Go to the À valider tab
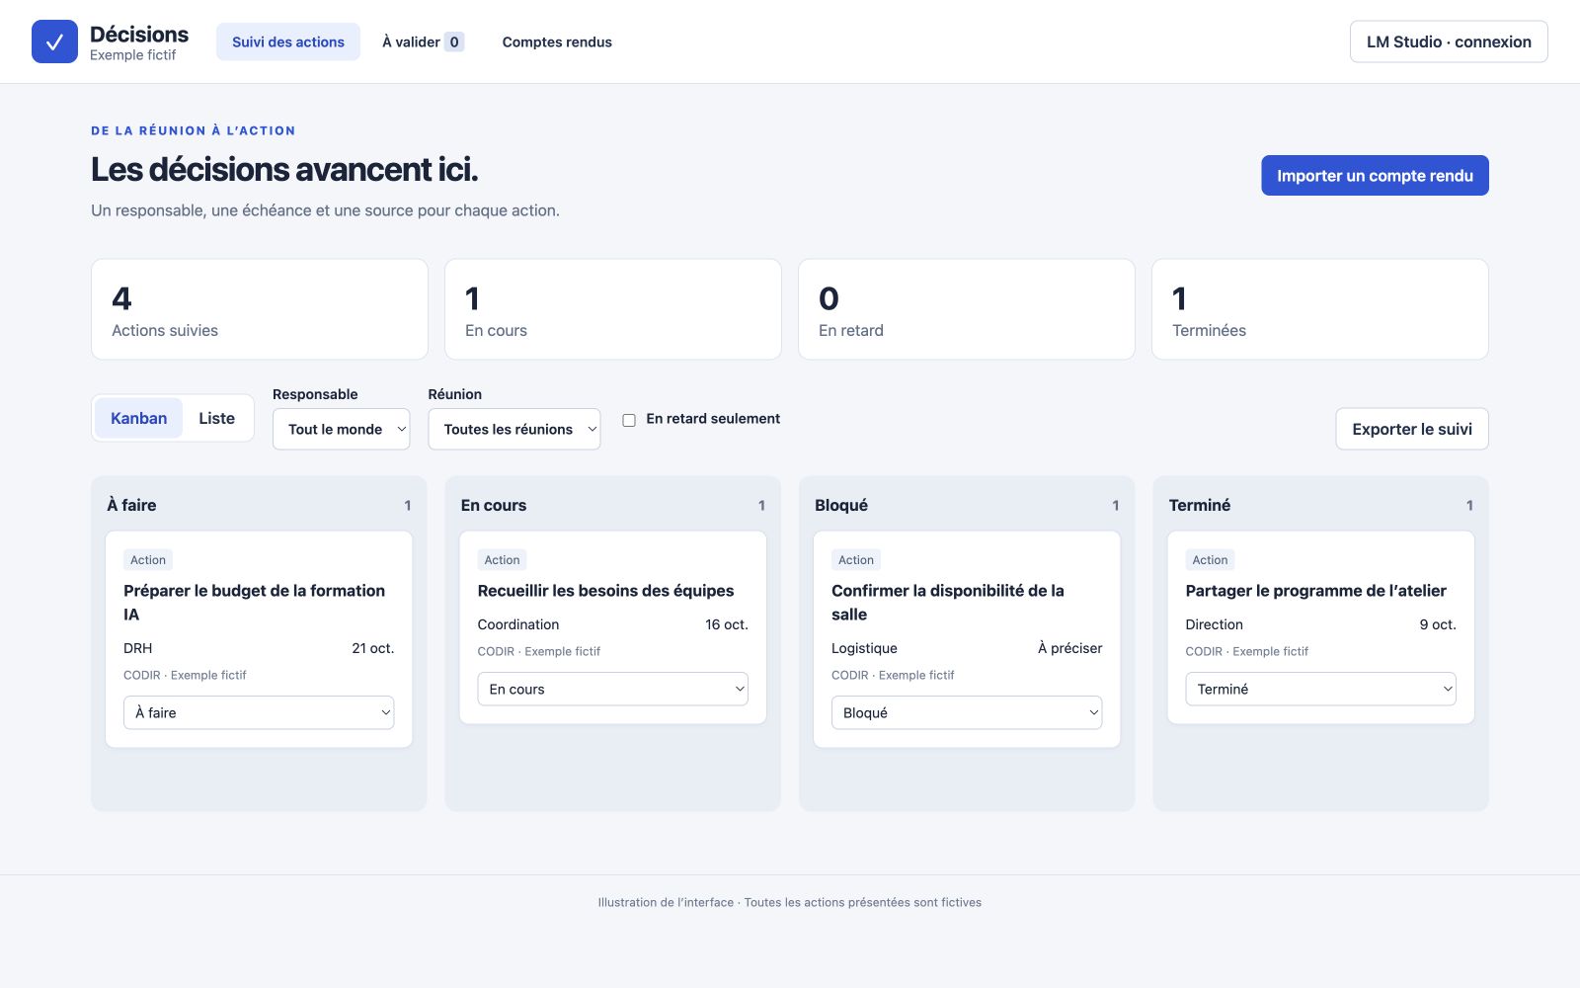This screenshot has height=988, width=1580. coord(423,41)
